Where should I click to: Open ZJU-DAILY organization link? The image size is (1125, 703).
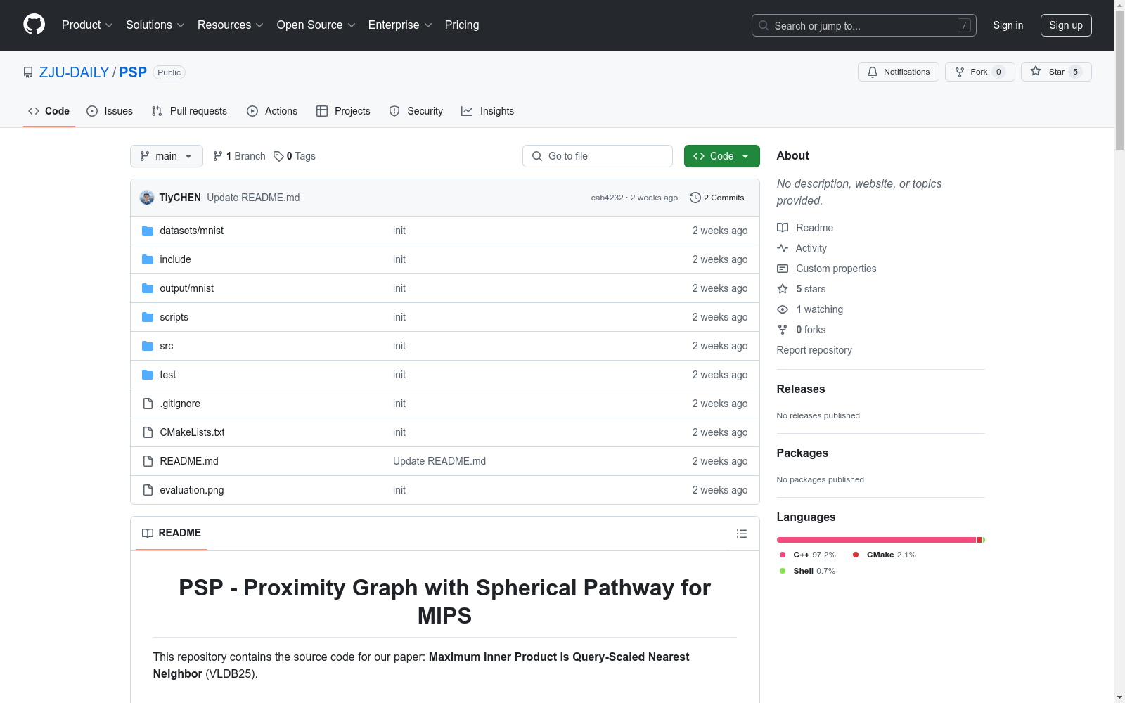point(74,72)
